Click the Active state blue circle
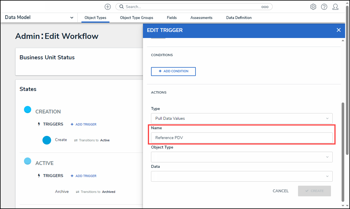350x209 pixels. tap(27, 161)
